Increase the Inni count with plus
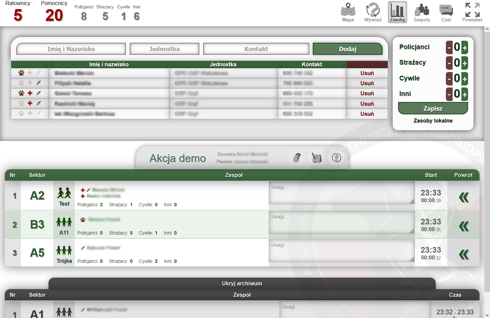Screen dimensions: 490x318 pos(465,94)
